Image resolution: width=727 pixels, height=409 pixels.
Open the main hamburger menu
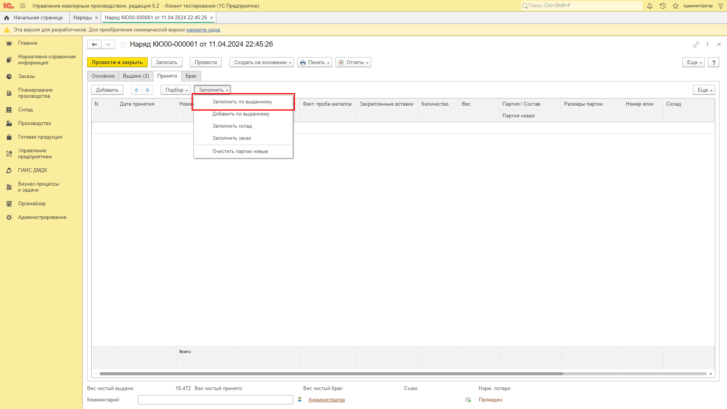(23, 6)
